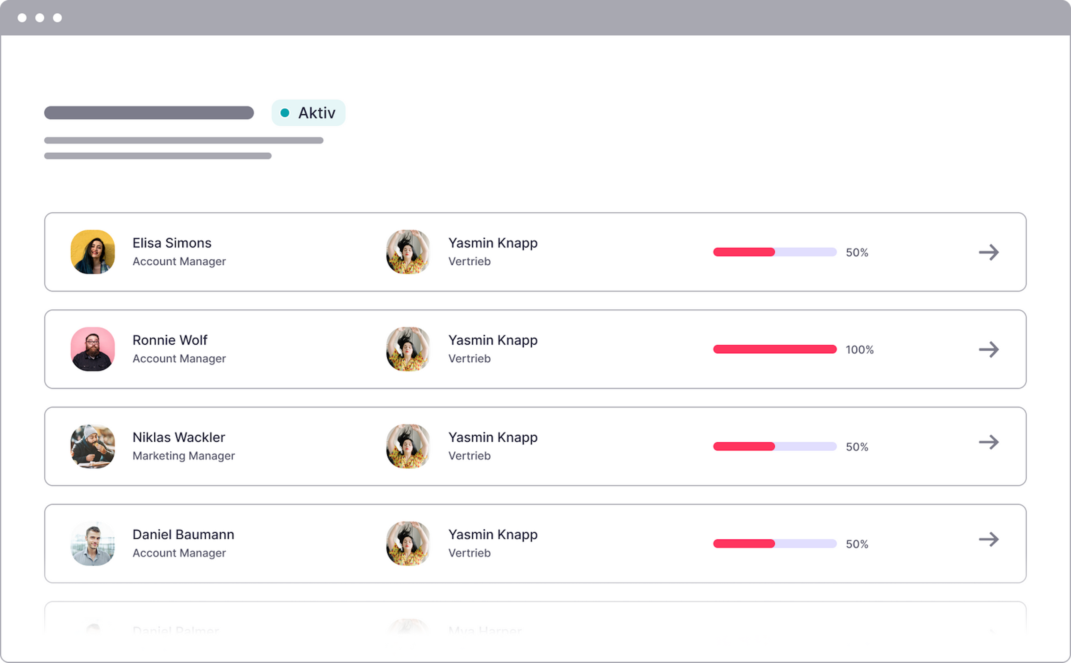Click the arrow on the bottom partial row
This screenshot has width=1071, height=663.
pos(989,631)
